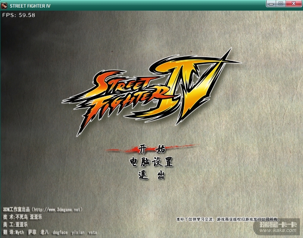303x238 pixels.
Task: Click the Street Fighter IV logo graphic
Action: (151, 93)
